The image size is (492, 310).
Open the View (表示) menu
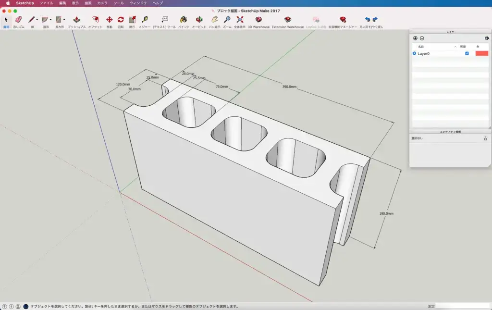pos(75,3)
